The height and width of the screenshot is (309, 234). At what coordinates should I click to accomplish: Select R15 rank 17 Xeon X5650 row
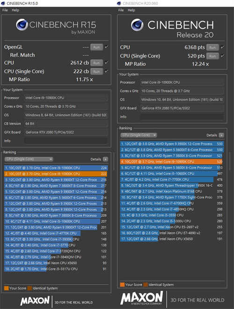(56, 263)
